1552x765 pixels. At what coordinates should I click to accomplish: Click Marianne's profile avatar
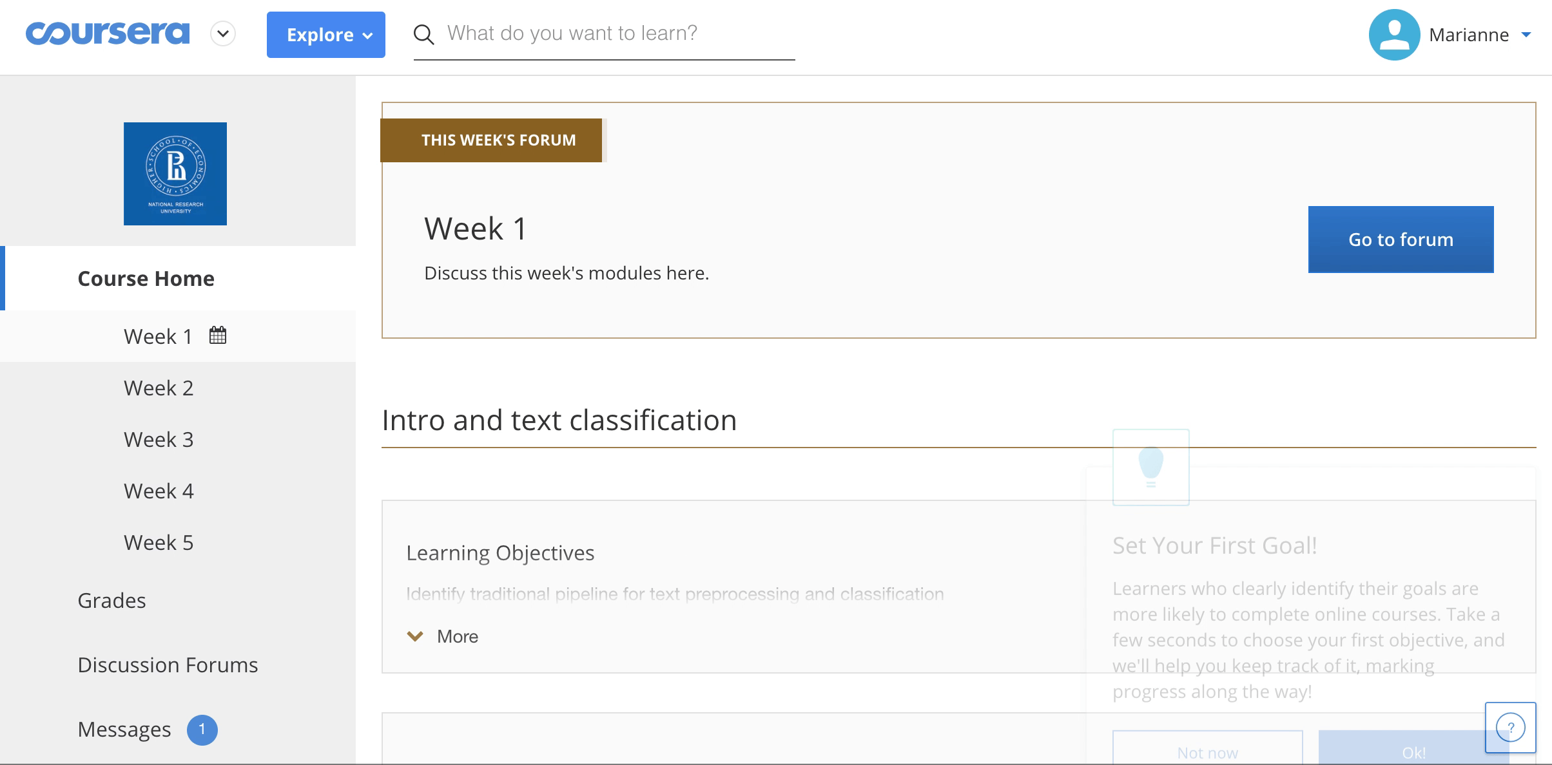(1394, 35)
